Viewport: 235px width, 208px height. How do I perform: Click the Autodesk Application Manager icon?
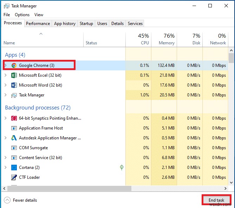click(x=14, y=138)
